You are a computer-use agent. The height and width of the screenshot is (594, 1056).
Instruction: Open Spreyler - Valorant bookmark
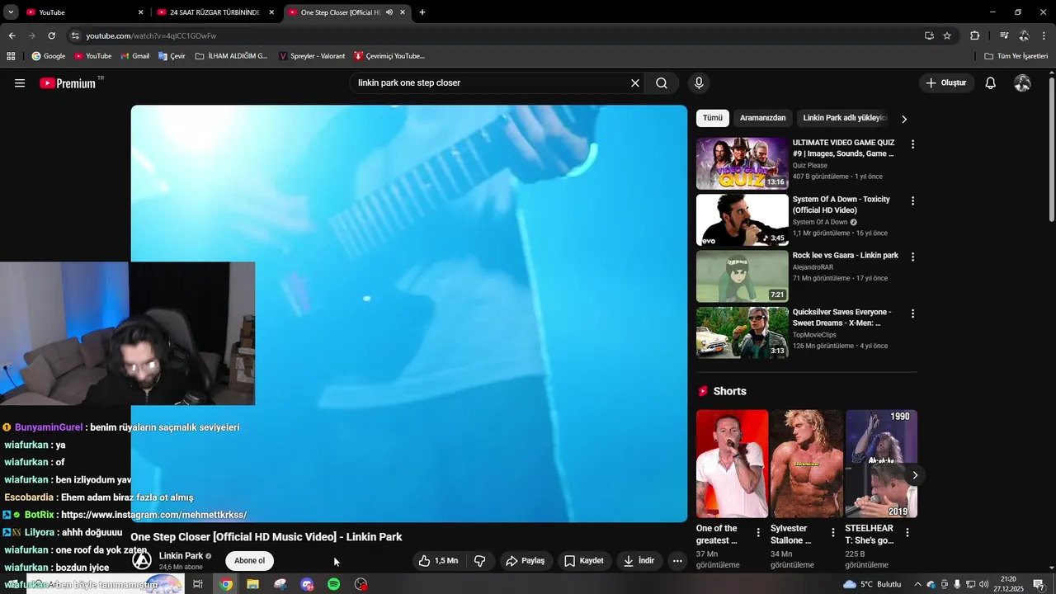pos(312,56)
